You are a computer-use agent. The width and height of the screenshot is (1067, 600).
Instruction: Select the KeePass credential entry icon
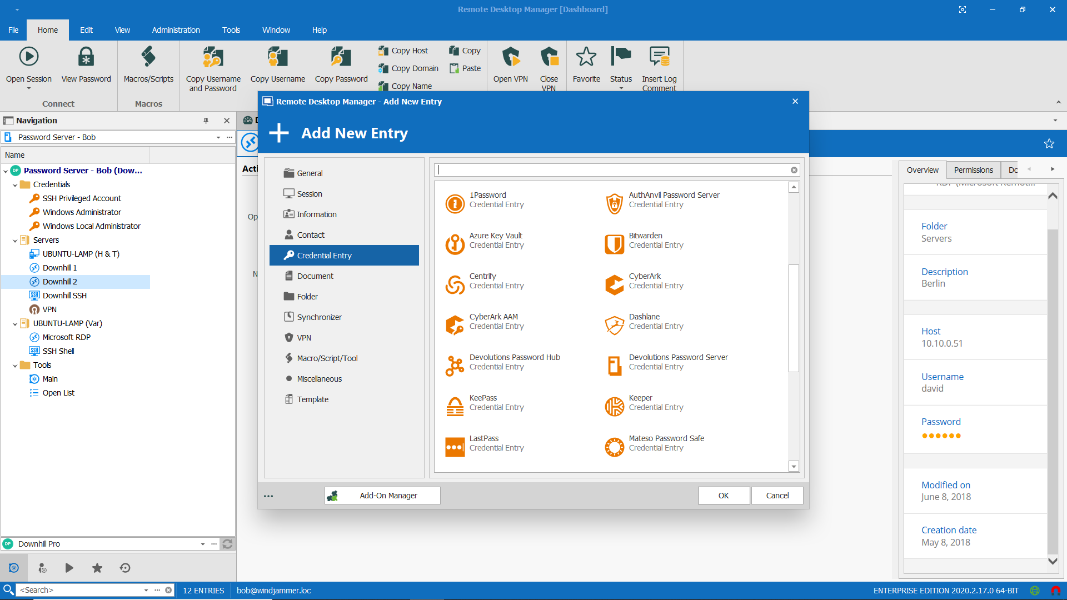[x=455, y=407]
